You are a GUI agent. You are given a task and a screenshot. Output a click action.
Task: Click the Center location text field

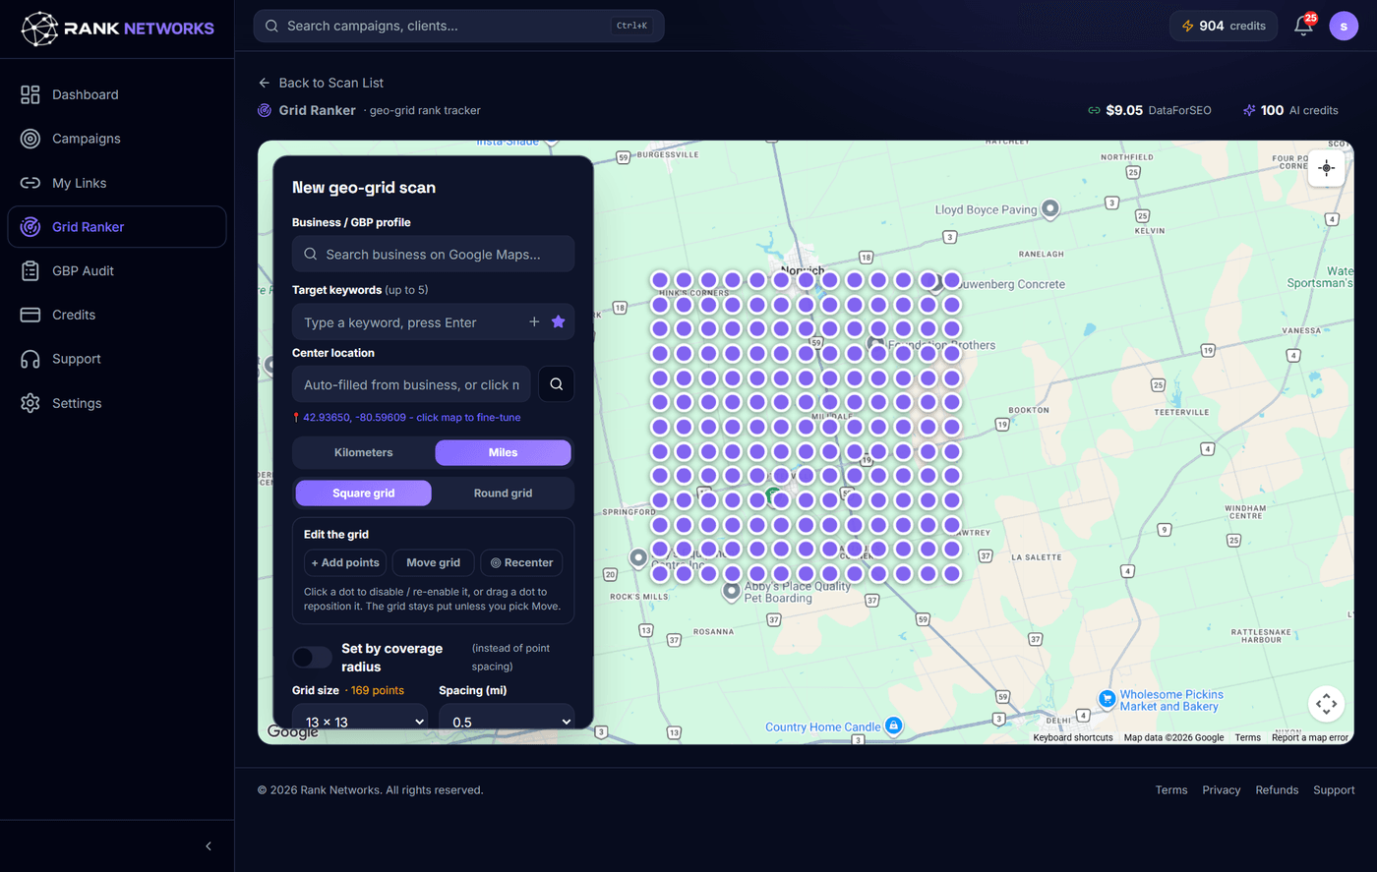point(411,384)
